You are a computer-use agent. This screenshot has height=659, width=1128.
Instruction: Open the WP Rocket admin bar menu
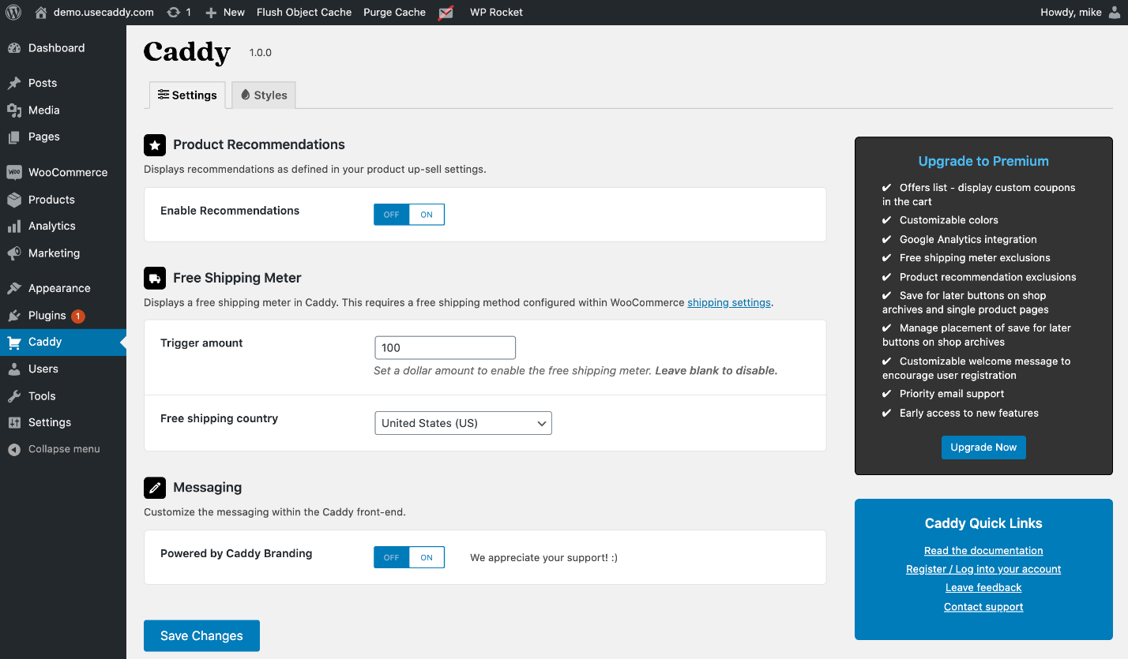496,13
